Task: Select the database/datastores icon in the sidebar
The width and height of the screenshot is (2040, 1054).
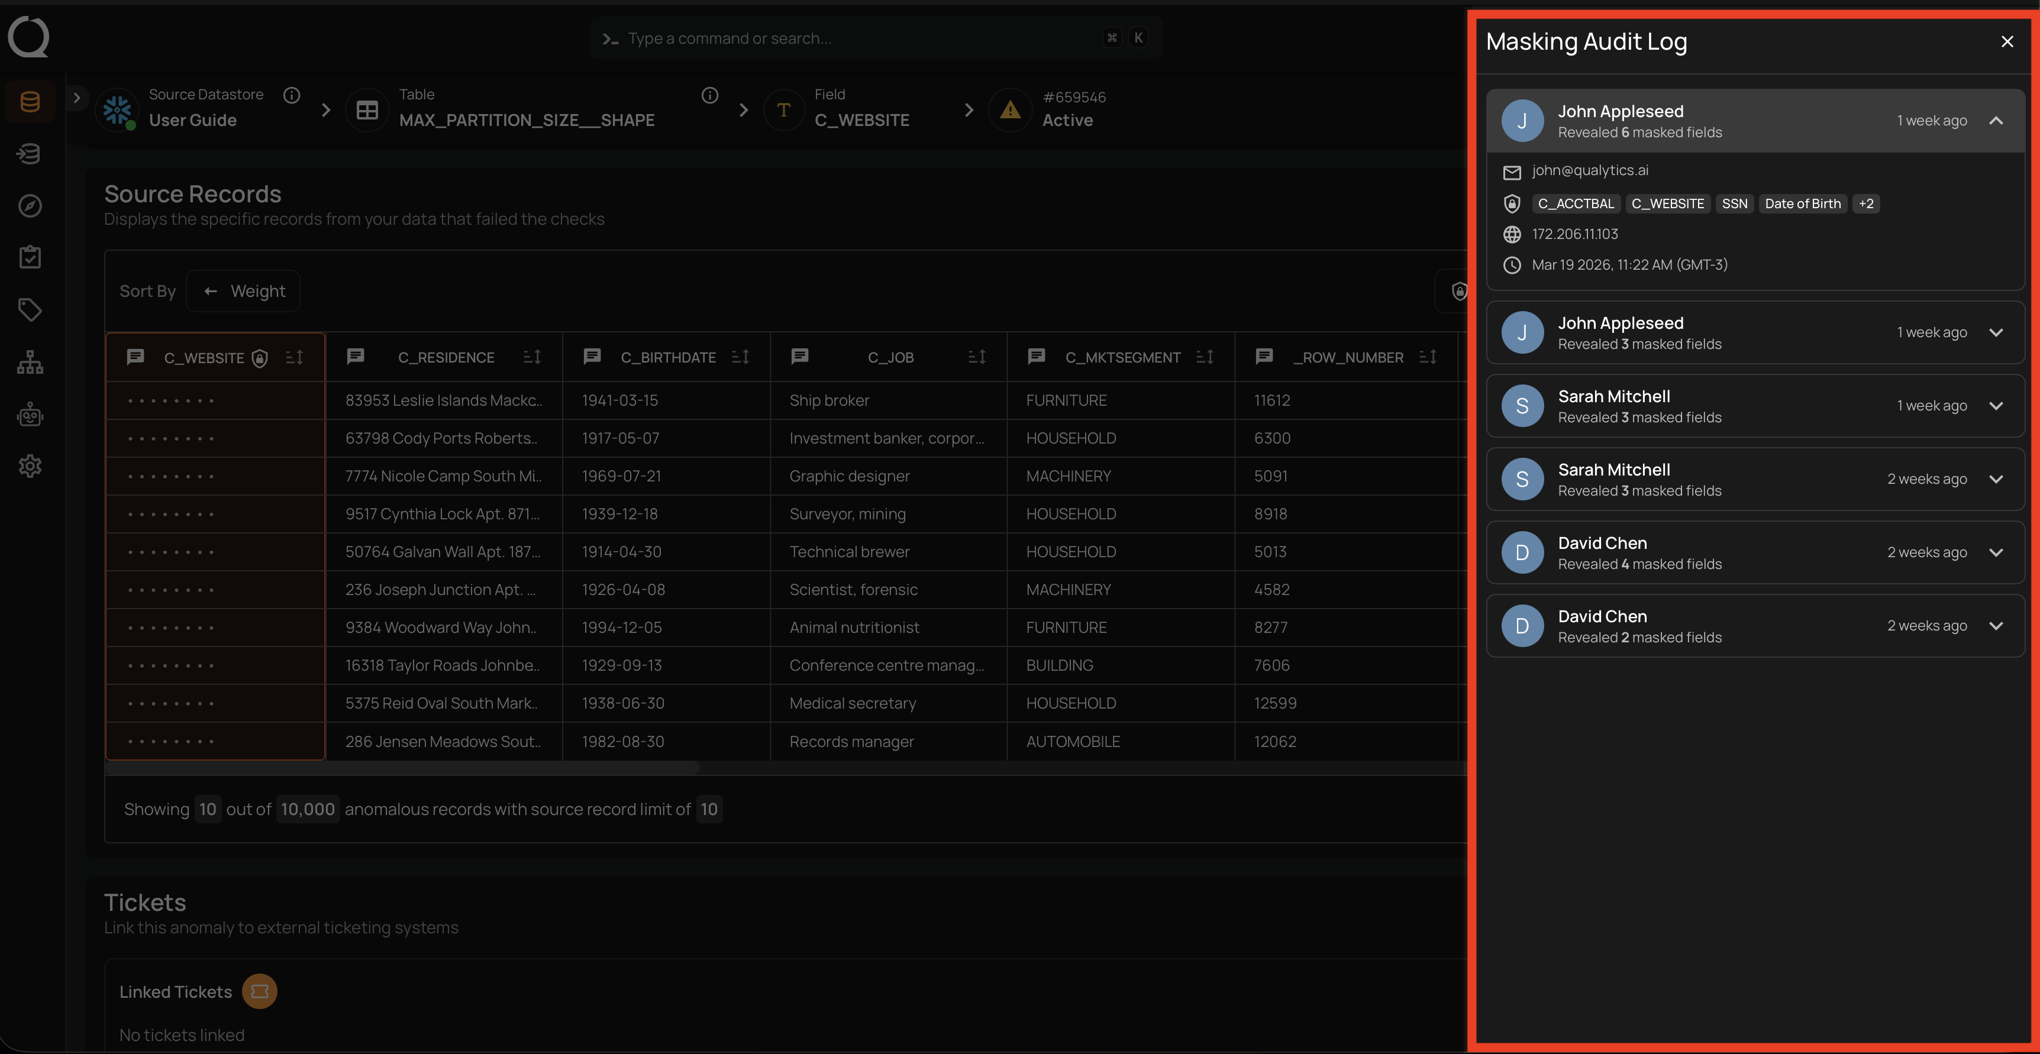Action: (x=30, y=101)
